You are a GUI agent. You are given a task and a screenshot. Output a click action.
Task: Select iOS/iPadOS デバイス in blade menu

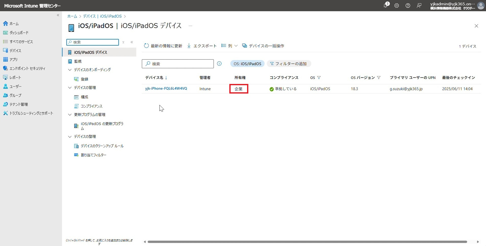coord(99,52)
